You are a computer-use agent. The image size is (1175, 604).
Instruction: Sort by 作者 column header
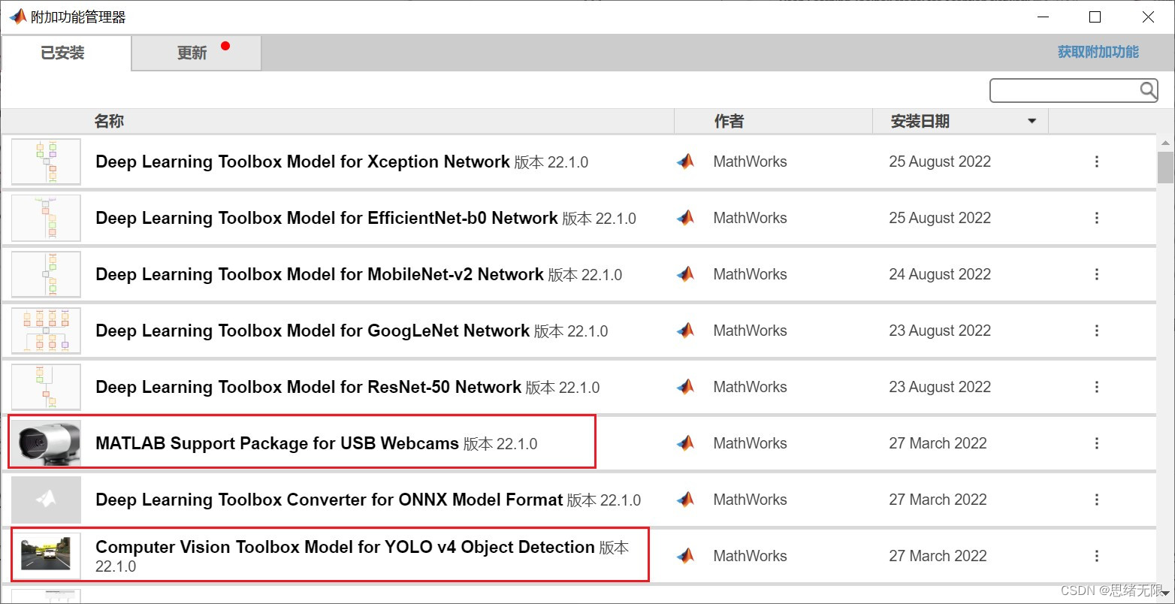click(x=729, y=121)
